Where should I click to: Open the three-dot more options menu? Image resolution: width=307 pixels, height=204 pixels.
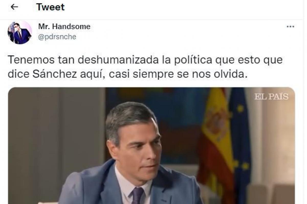[291, 27]
